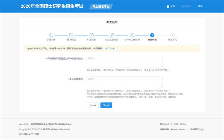Click the grey step 7 circle
This screenshot has width=224, height=140.
tap(172, 35)
